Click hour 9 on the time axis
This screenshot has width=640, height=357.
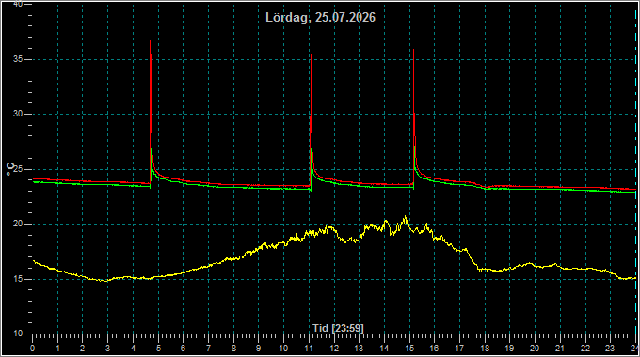(x=259, y=349)
